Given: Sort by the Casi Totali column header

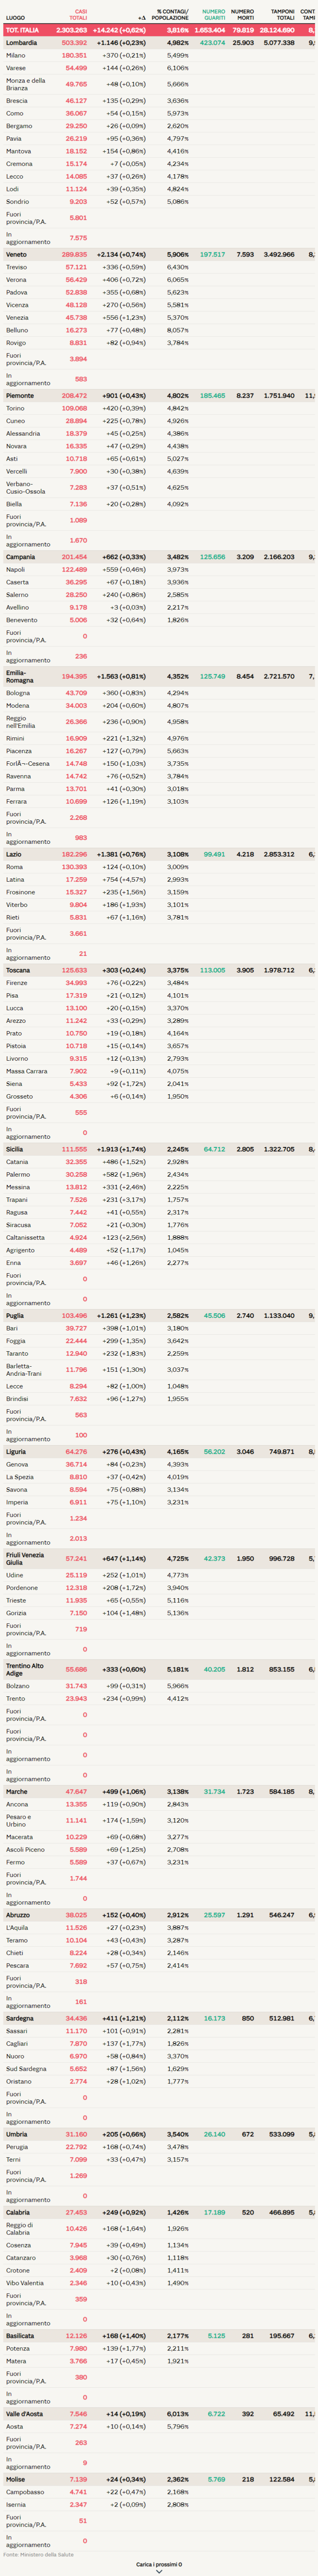Looking at the screenshot, I should (x=78, y=15).
